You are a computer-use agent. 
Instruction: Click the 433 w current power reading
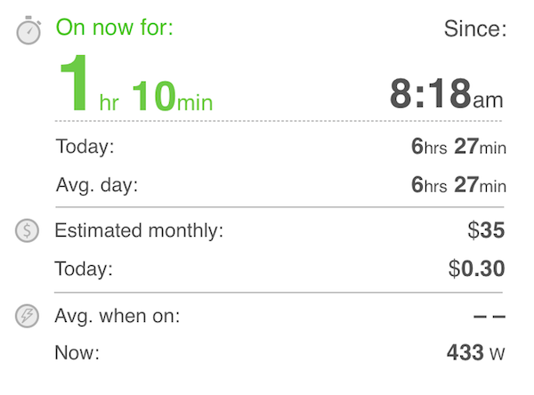(475, 352)
